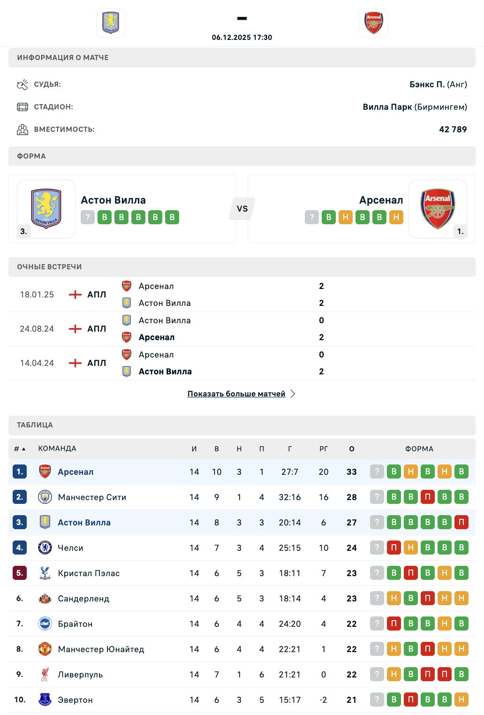Click the Aston Villa crest in match header
Screen dimensions: 484x715
[111, 23]
